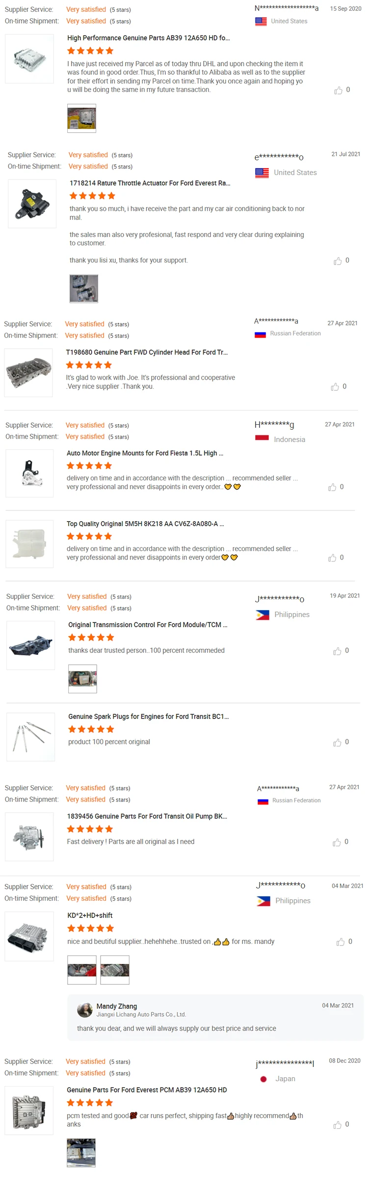Open the throttle actuator review photo
The width and height of the screenshot is (368, 1180).
84,289
